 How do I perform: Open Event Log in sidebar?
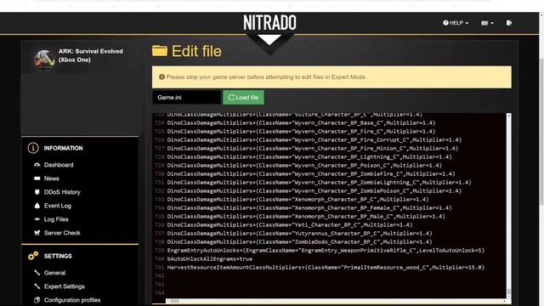pyautogui.click(x=58, y=206)
